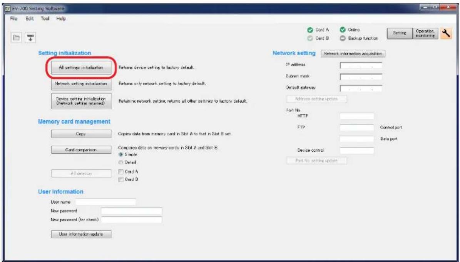The height and width of the screenshot is (262, 460).
Task: Click Network information acquisition button
Action: coord(353,53)
